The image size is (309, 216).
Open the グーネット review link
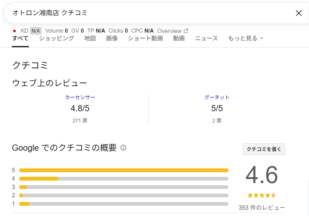pyautogui.click(x=217, y=97)
